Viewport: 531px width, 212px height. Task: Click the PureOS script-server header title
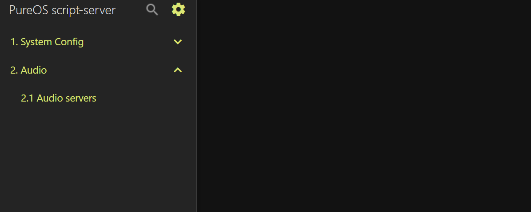(x=62, y=10)
